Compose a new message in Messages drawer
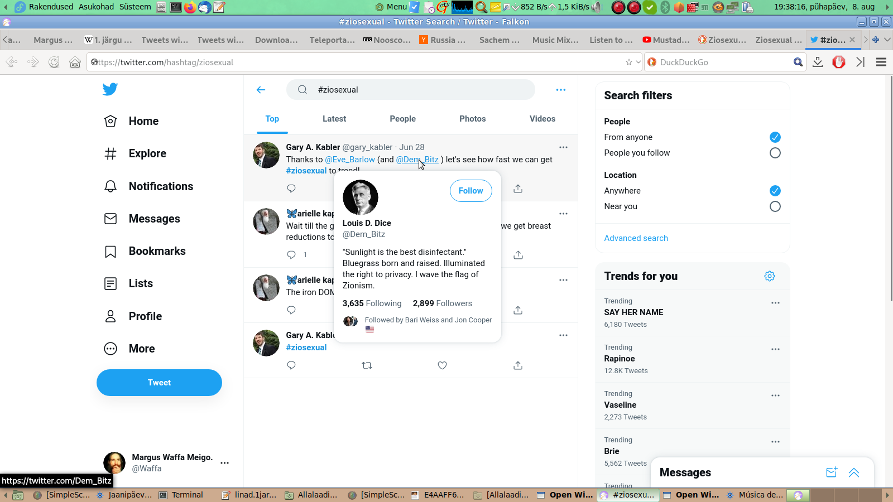The image size is (893, 502). [832, 472]
